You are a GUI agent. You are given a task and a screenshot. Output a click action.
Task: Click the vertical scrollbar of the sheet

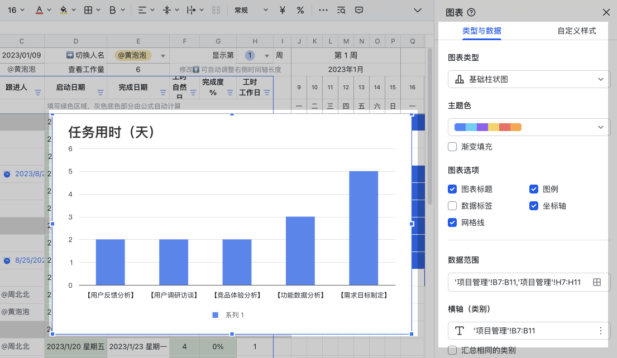coord(430,127)
